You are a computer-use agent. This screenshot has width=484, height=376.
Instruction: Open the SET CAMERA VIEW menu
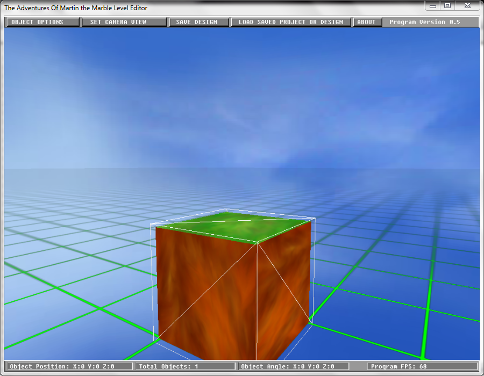pyautogui.click(x=124, y=22)
